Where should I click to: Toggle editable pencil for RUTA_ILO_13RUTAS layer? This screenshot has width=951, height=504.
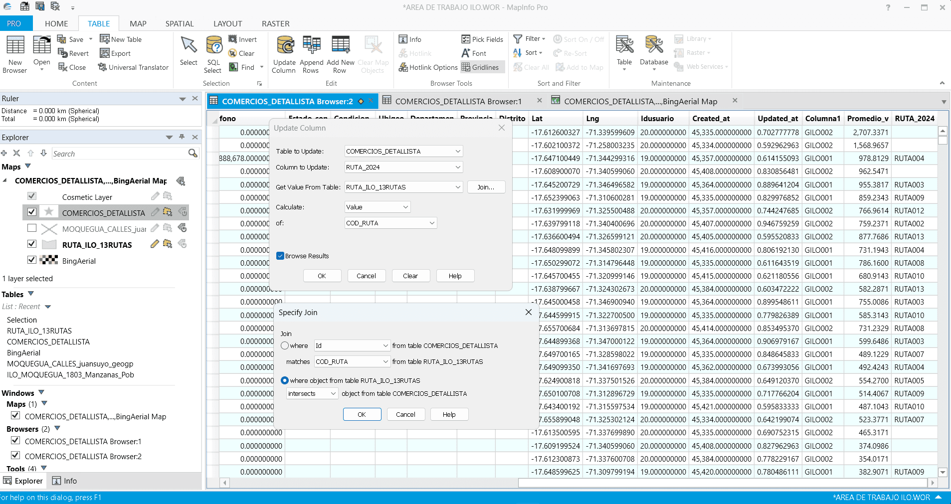(155, 244)
